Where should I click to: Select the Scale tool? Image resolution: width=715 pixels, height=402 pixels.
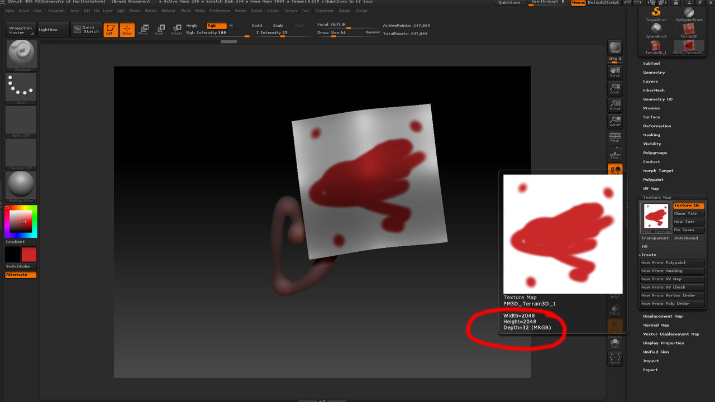tap(160, 30)
